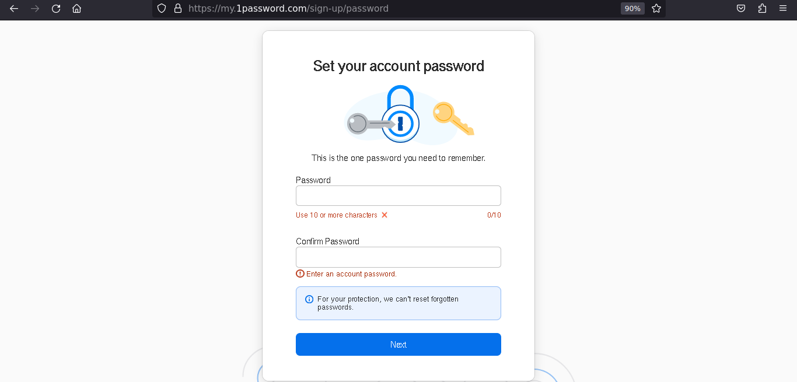
Task: Open the browser extensions puzzle icon
Action: pyautogui.click(x=762, y=8)
